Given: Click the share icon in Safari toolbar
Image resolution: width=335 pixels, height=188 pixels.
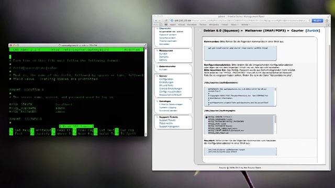Looking at the screenshot, I should (x=166, y=20).
